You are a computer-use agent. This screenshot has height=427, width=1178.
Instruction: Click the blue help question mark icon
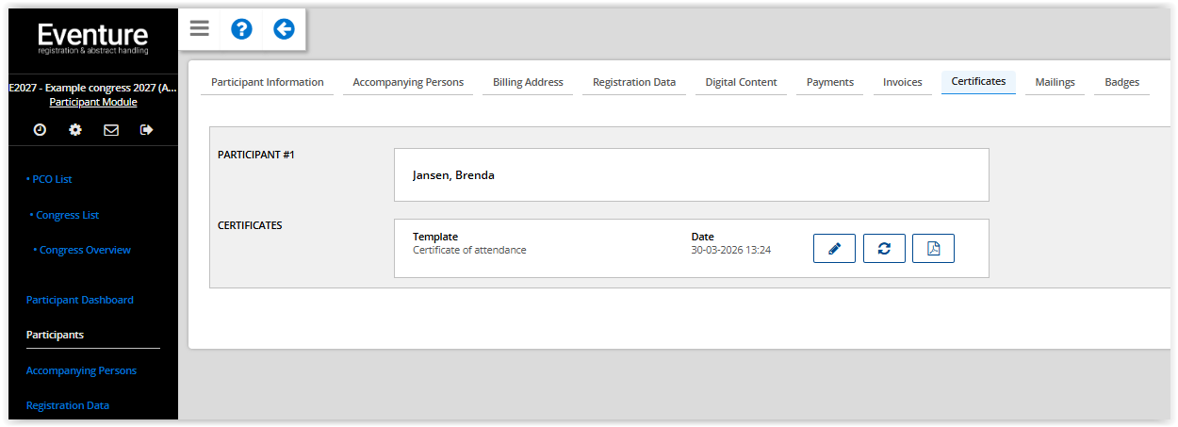pyautogui.click(x=241, y=29)
